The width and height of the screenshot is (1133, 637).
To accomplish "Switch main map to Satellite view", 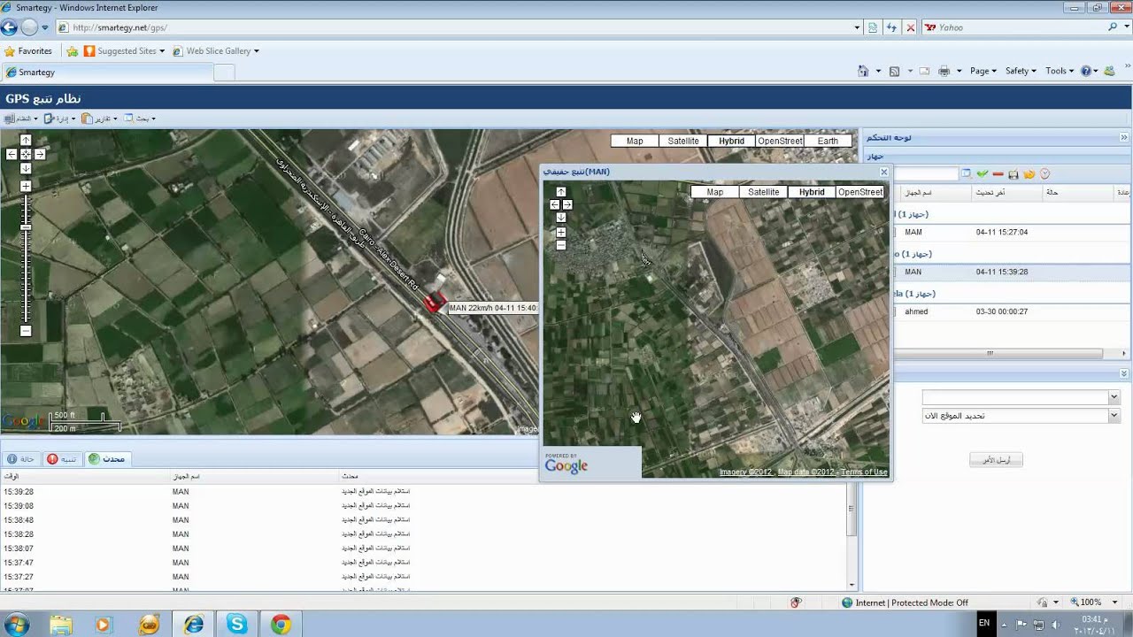I will coord(683,141).
